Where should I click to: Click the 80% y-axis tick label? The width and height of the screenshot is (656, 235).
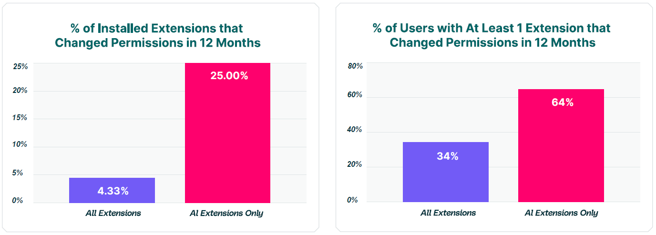(x=355, y=66)
